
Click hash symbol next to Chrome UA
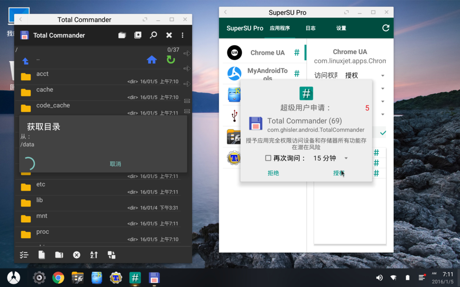coord(297,52)
